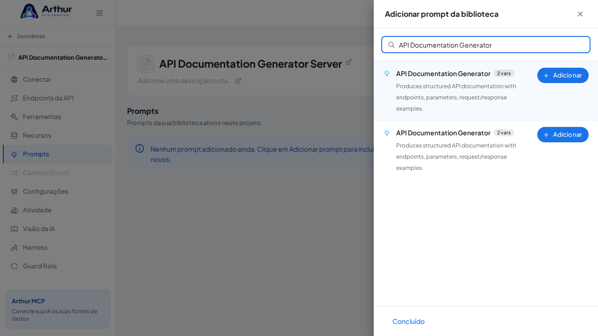Open Endpoints da API
Image resolution: width=598 pixels, height=336 pixels.
point(58,98)
